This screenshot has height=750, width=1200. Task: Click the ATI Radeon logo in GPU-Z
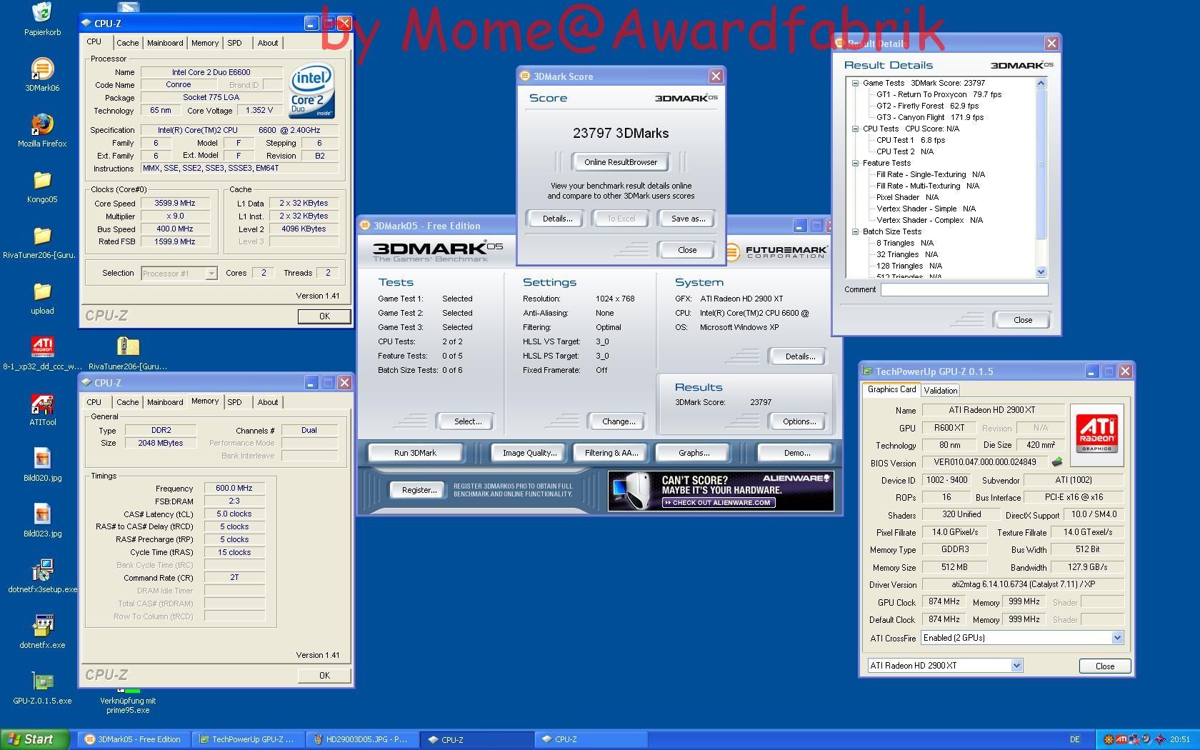click(1096, 435)
